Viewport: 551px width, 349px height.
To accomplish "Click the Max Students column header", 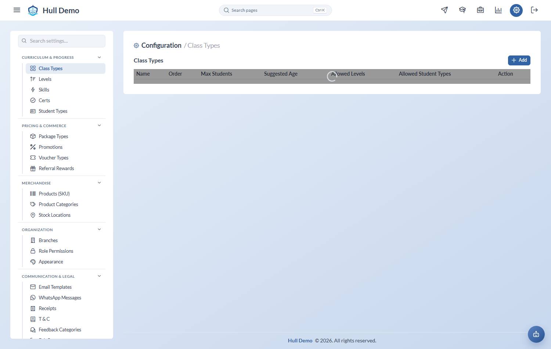I will 216,74.
